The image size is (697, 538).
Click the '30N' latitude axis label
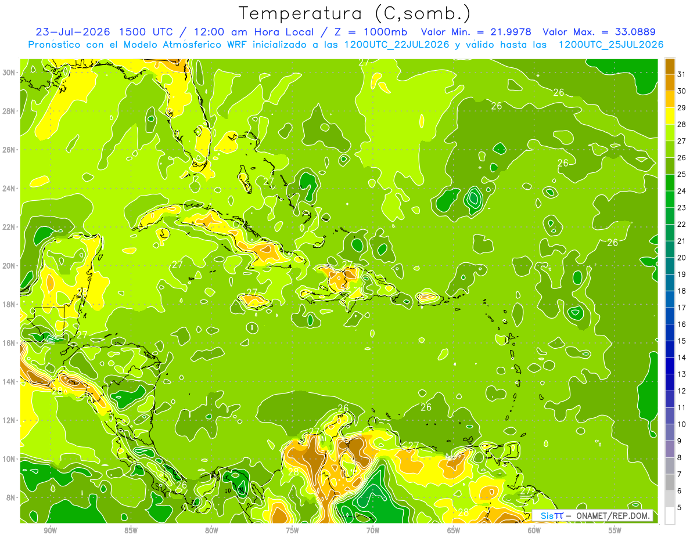click(10, 72)
